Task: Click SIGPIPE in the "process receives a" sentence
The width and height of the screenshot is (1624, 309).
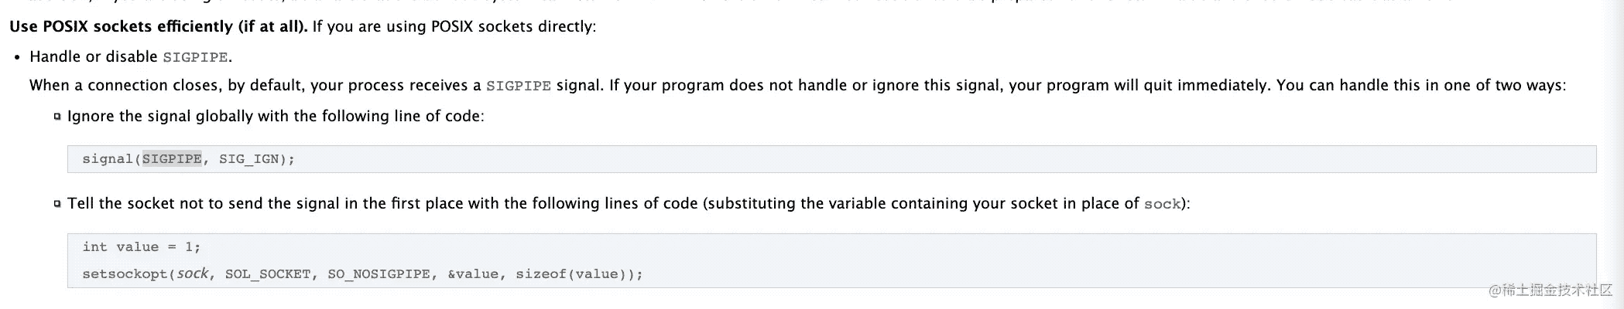Action: [x=518, y=86]
